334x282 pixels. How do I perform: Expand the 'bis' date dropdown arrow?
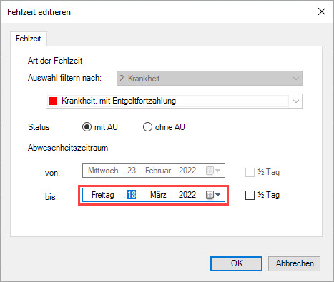[x=217, y=195]
